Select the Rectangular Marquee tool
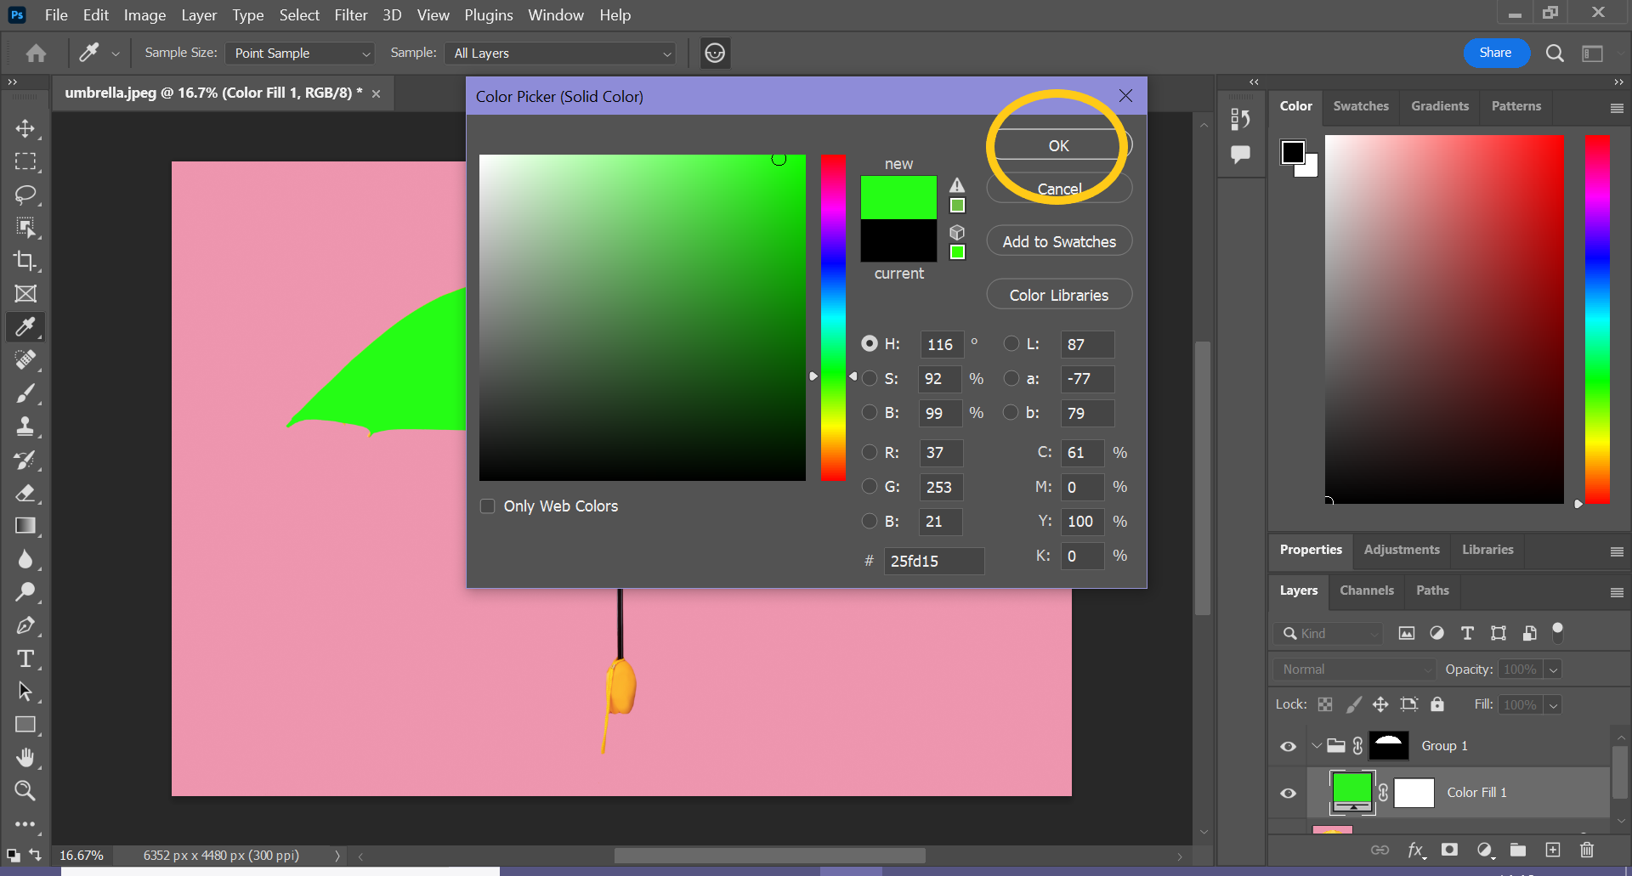Image resolution: width=1632 pixels, height=876 pixels. point(25,161)
